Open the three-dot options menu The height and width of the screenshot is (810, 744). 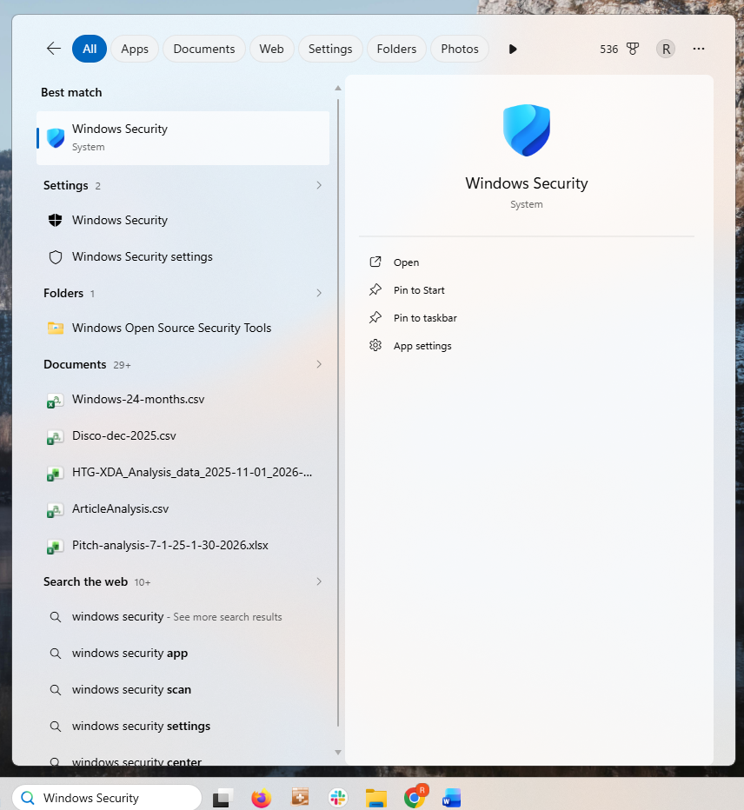(699, 49)
